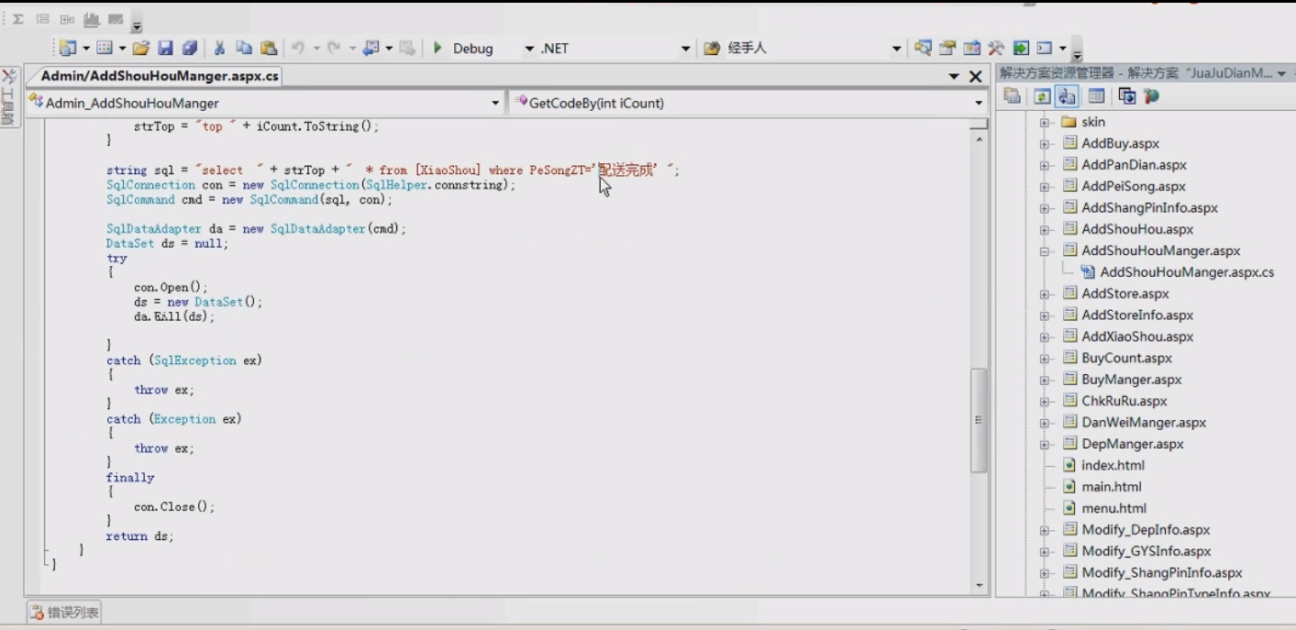The image size is (1296, 630).
Task: Click Refresh icon in Solution Explorer toolbar
Action: (1042, 96)
